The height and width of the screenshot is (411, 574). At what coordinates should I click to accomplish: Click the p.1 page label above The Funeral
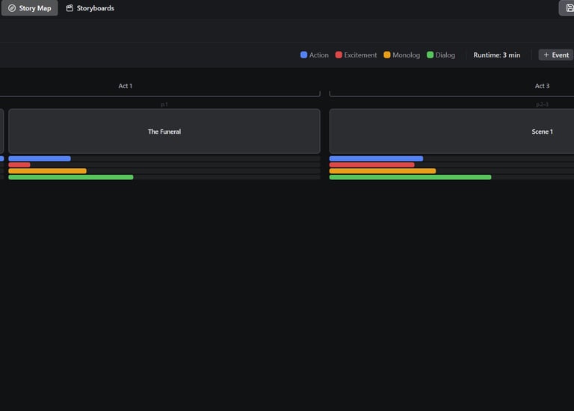(x=164, y=105)
